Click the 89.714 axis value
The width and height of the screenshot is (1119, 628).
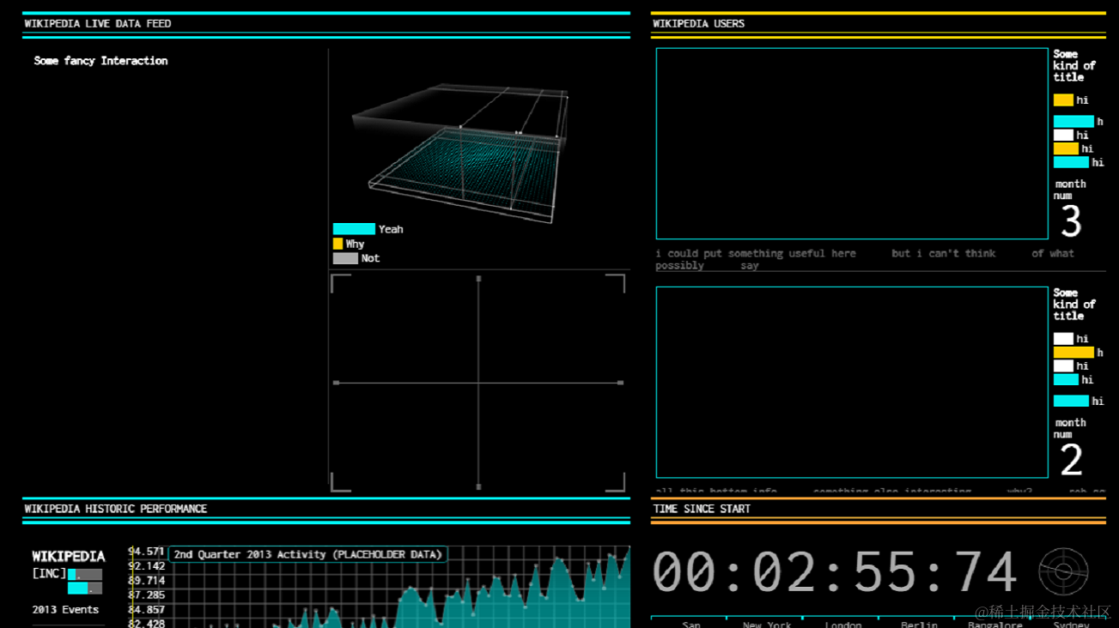(x=146, y=581)
